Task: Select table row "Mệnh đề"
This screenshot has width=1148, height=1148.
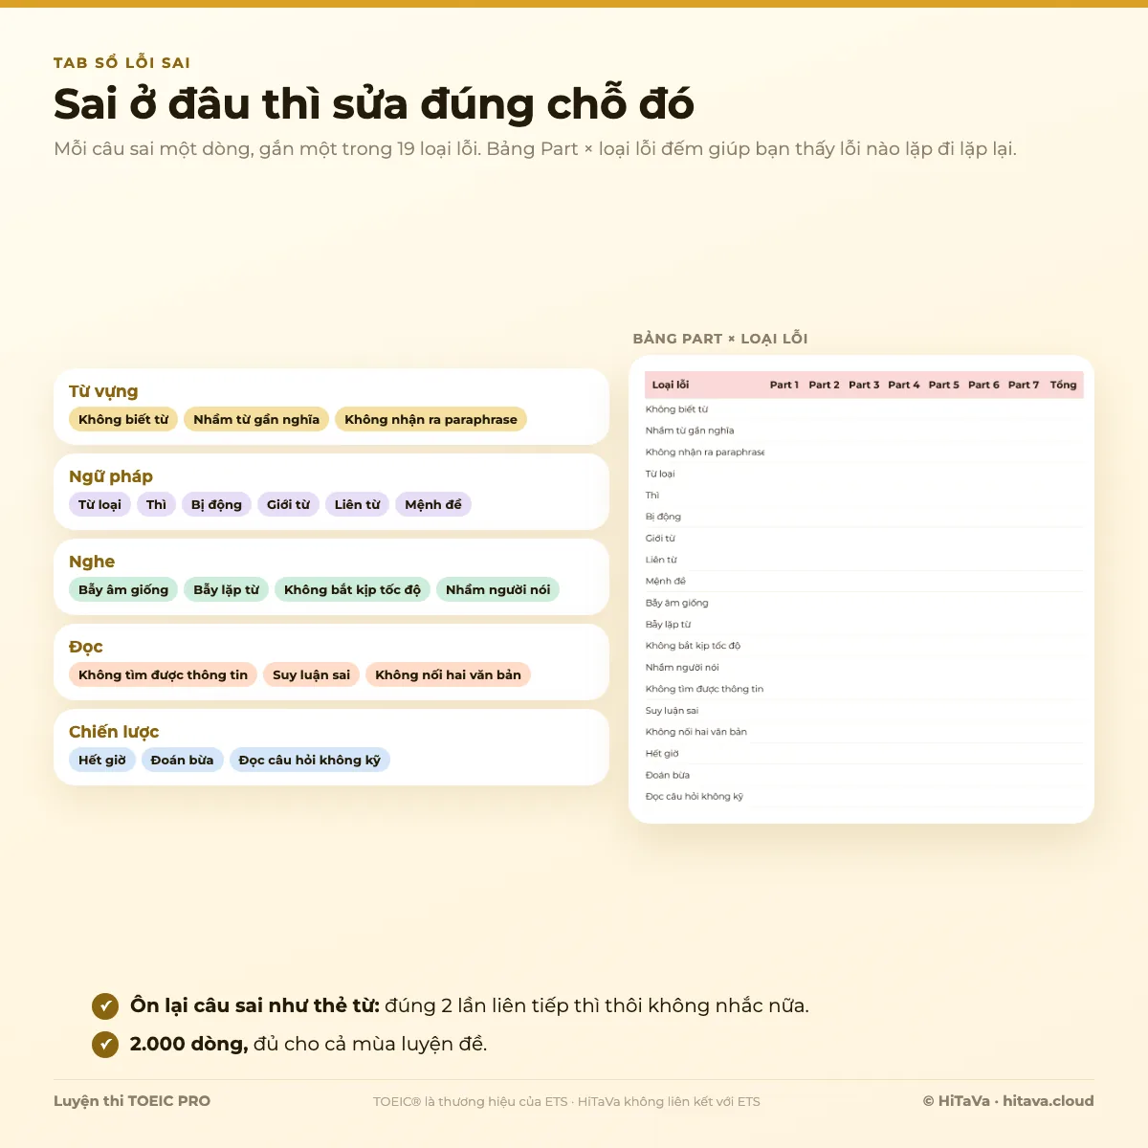Action: tap(864, 582)
